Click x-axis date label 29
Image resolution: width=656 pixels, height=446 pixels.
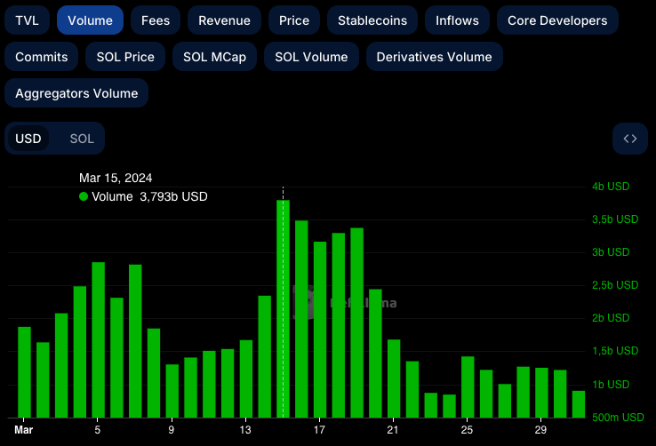[x=540, y=430]
